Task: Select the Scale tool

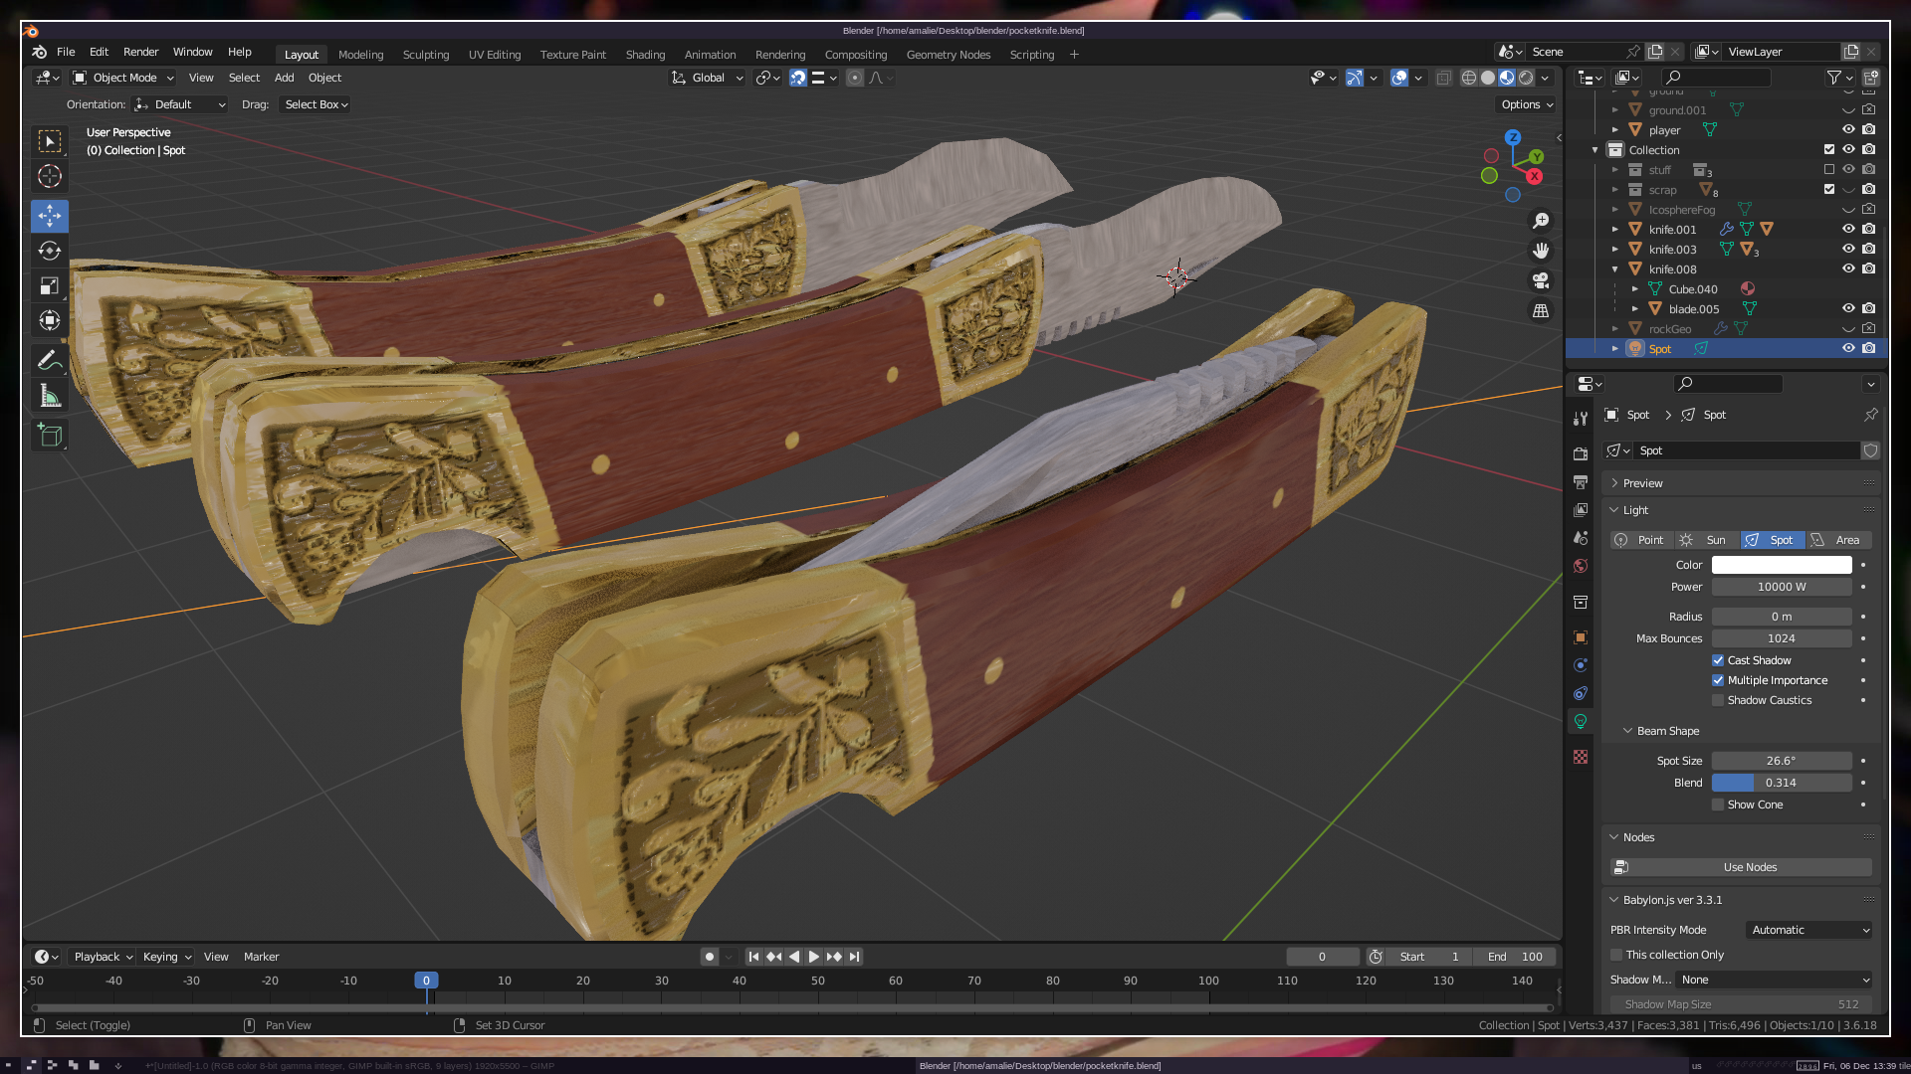Action: (x=49, y=286)
